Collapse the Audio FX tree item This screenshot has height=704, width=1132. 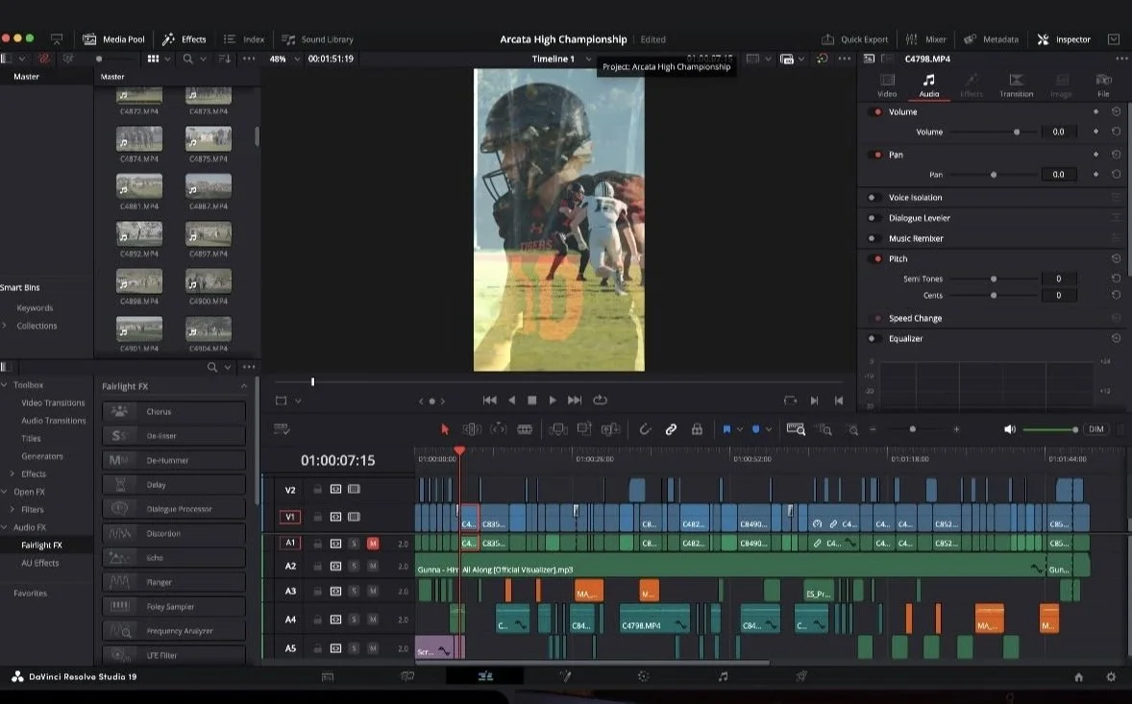coord(5,527)
